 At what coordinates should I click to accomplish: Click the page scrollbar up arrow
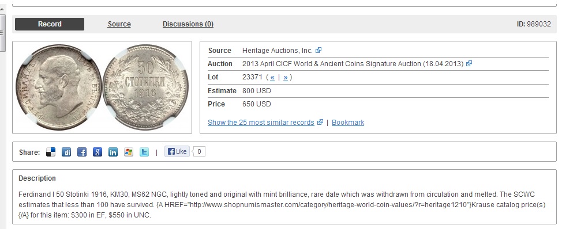(x=2, y=10)
